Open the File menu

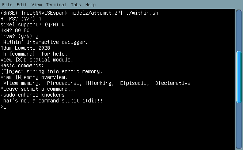pos(7,5)
